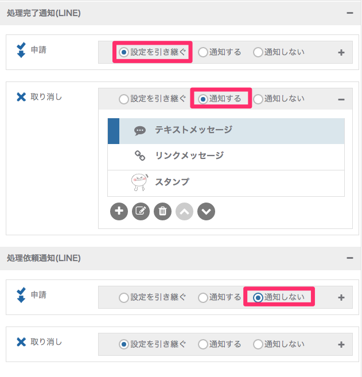Select 通知する for 申請 in 処理完了通知
This screenshot has width=362, height=377.
coord(203,52)
